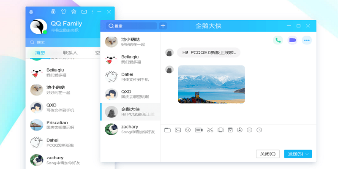Select the 消息 messages tab
The width and height of the screenshot is (338, 169).
pos(40,53)
